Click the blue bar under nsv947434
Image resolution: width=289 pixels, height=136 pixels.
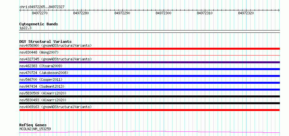[149, 90]
